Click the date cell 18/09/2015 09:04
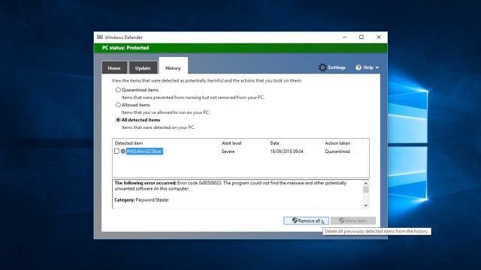 coord(286,151)
